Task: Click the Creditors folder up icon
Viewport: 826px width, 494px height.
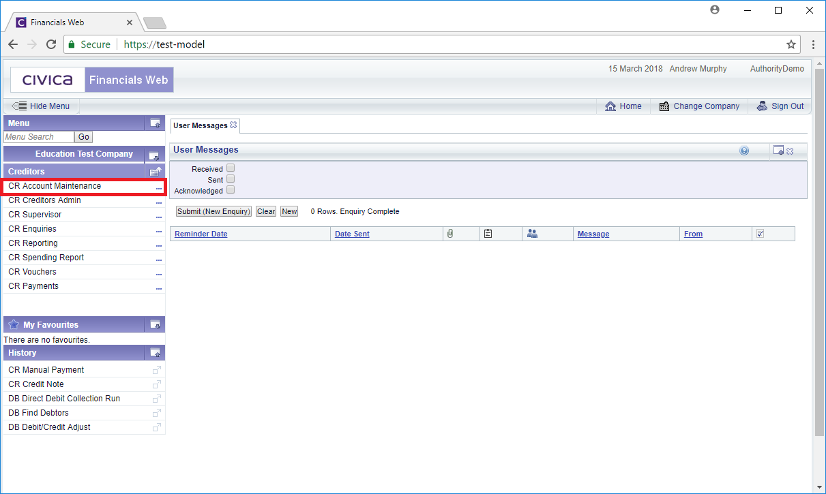Action: point(155,172)
